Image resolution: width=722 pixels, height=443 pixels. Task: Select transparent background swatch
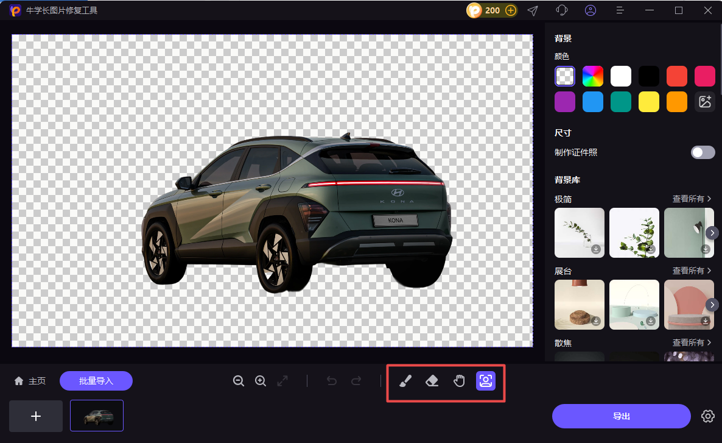(565, 76)
